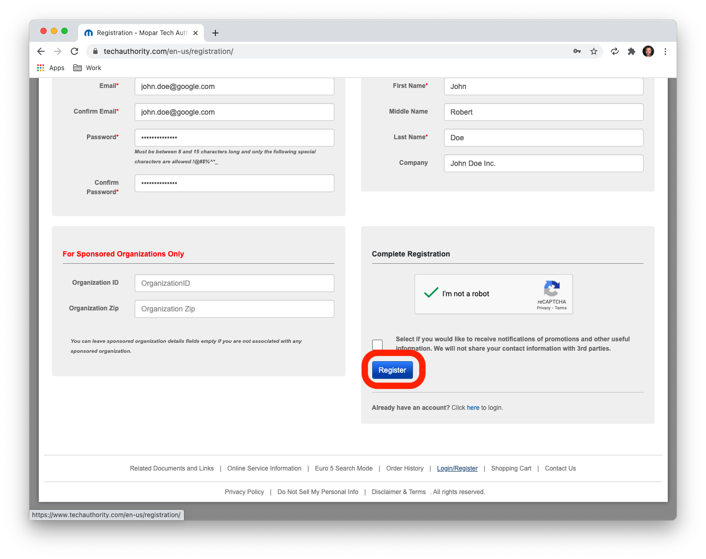Screen dimensions: 706x559
Task: Go back using the browser back arrow
Action: (x=41, y=51)
